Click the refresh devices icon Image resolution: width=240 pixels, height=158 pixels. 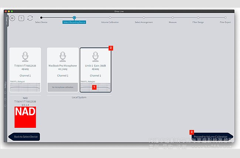click(30, 18)
